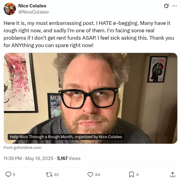Click the reply speech bubble icon
This screenshot has width=181, height=180.
[8, 174]
